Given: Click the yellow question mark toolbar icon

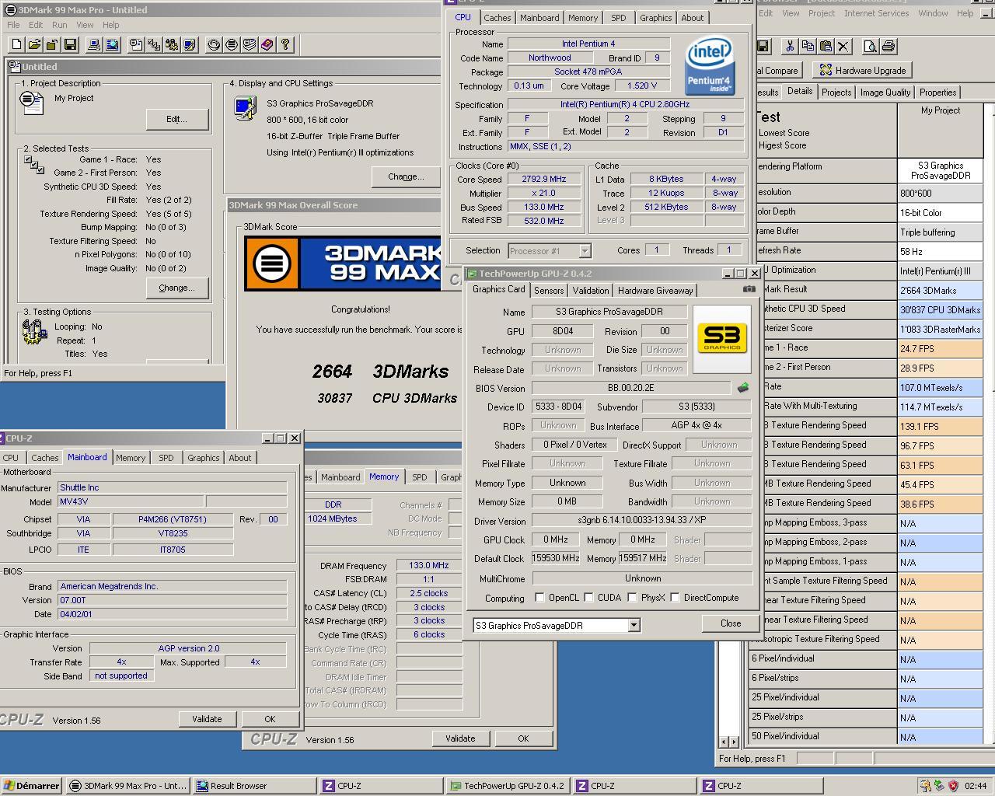Looking at the screenshot, I should [285, 45].
